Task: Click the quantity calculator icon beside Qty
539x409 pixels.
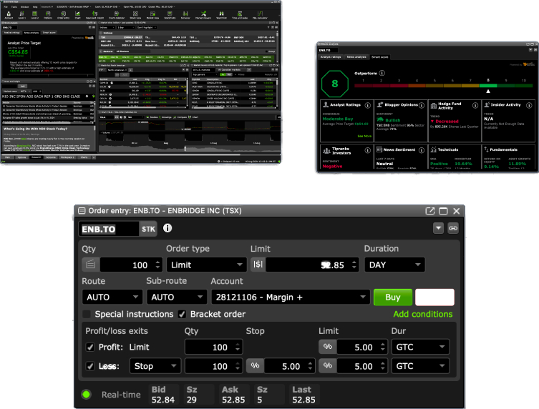Action: (x=91, y=265)
